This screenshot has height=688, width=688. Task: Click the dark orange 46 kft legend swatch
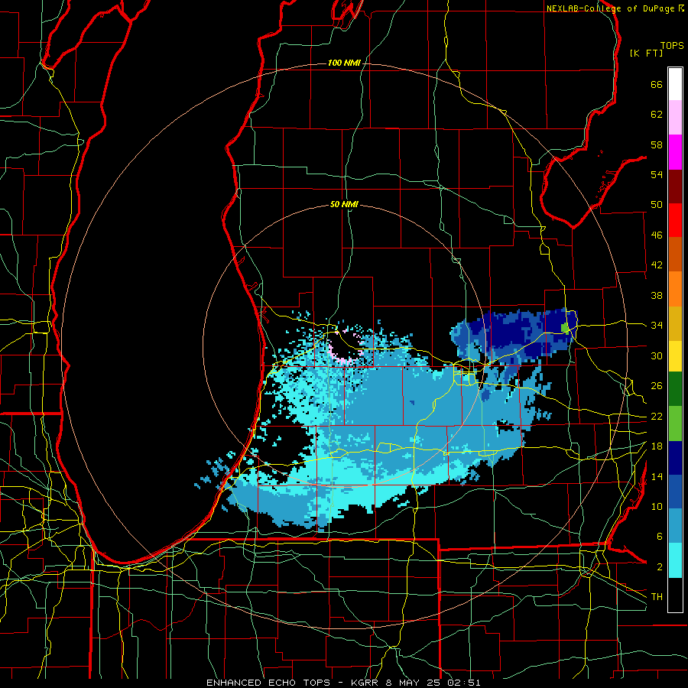tap(675, 255)
